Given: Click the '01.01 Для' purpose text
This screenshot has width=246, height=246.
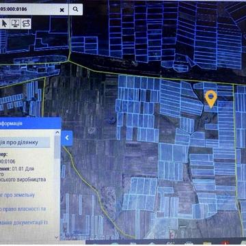Looking at the screenshot, I should click(x=23, y=169).
